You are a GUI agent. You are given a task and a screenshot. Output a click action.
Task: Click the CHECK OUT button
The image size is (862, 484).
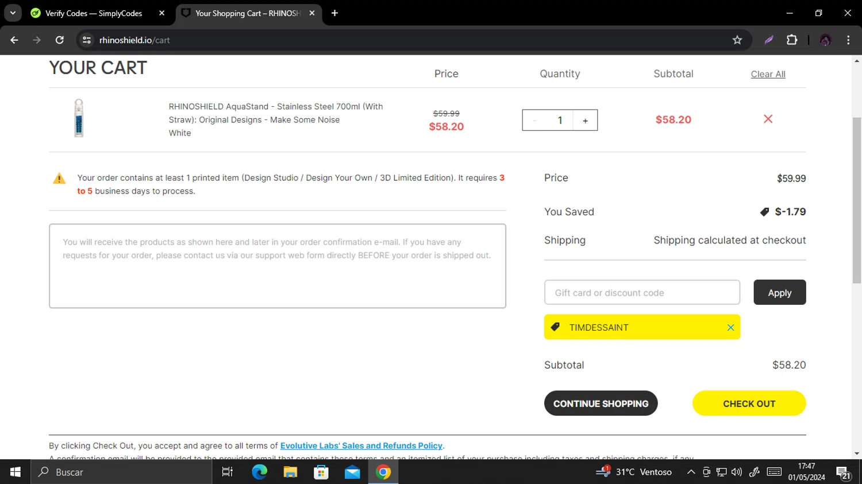coord(749,403)
